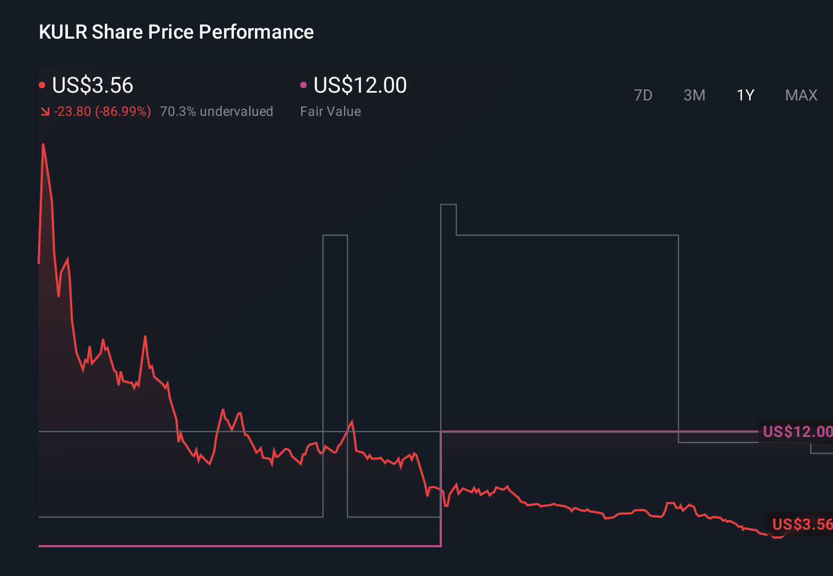Select the 1Y time range tab
Viewport: 833px width, 576px height.
(x=745, y=95)
